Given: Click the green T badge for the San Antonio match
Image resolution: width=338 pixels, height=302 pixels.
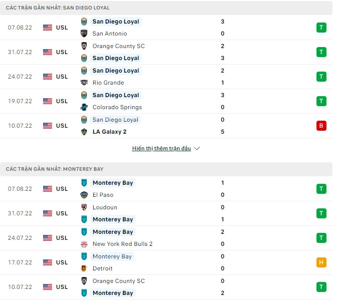Looking at the screenshot, I should pyautogui.click(x=320, y=28).
